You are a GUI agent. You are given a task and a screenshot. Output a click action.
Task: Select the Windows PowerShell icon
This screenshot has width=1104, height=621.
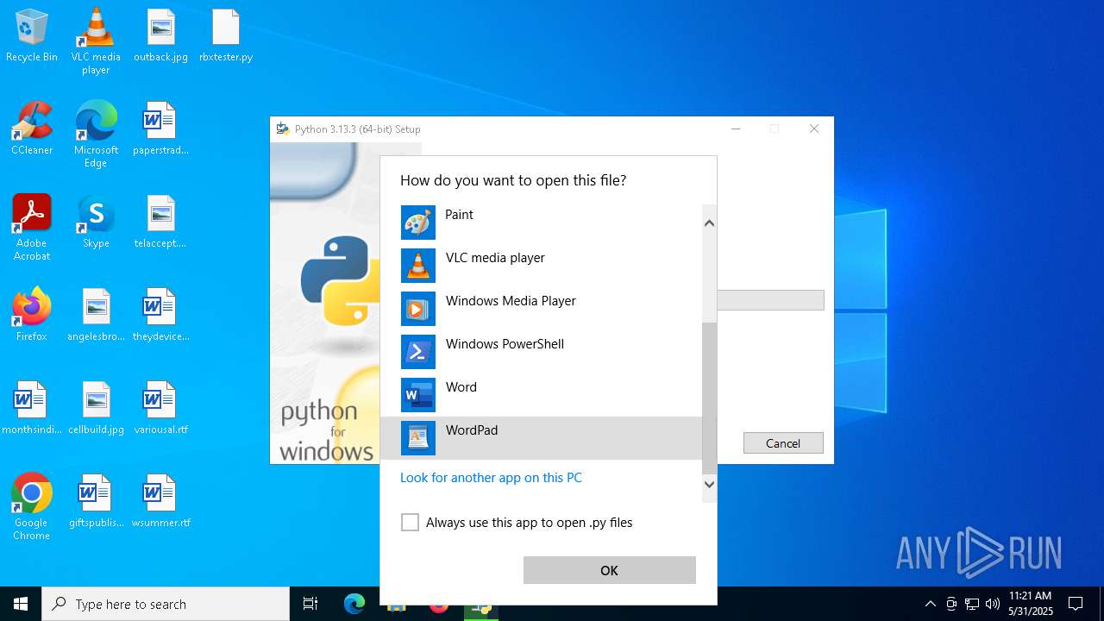pos(418,352)
